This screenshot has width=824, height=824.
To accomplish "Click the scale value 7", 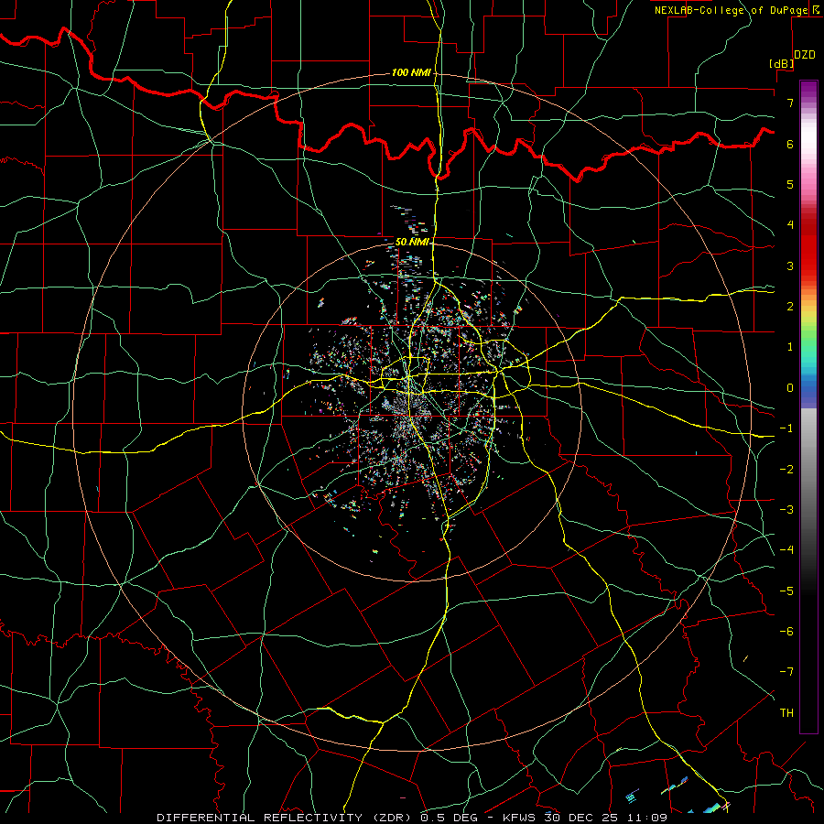I will coord(790,103).
